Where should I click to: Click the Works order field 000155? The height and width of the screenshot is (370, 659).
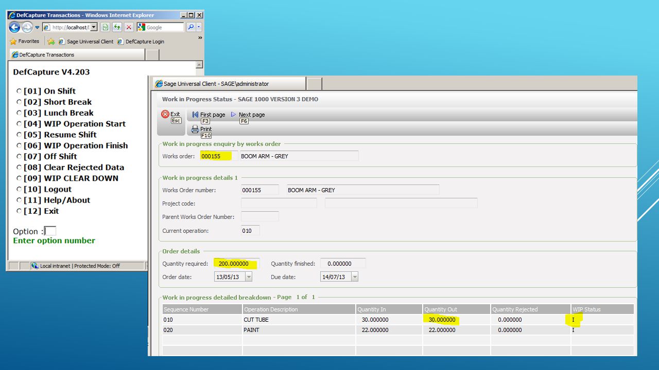pyautogui.click(x=219, y=156)
